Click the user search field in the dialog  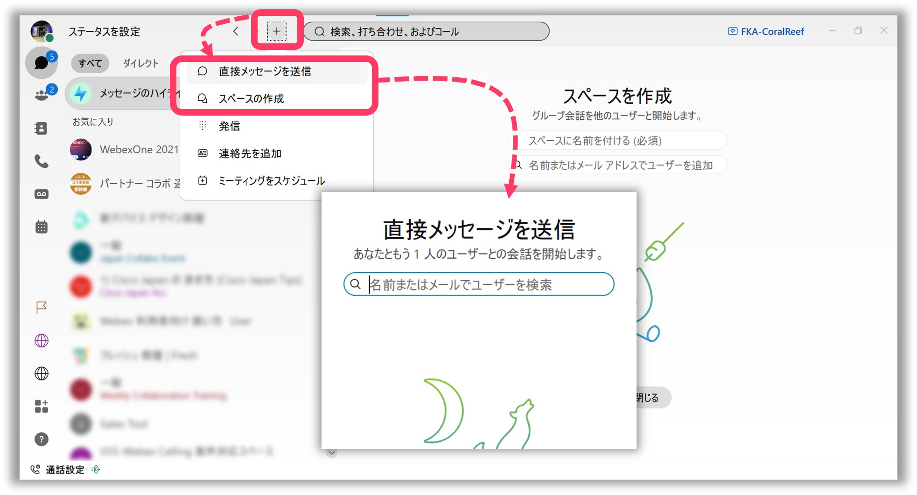pos(479,284)
